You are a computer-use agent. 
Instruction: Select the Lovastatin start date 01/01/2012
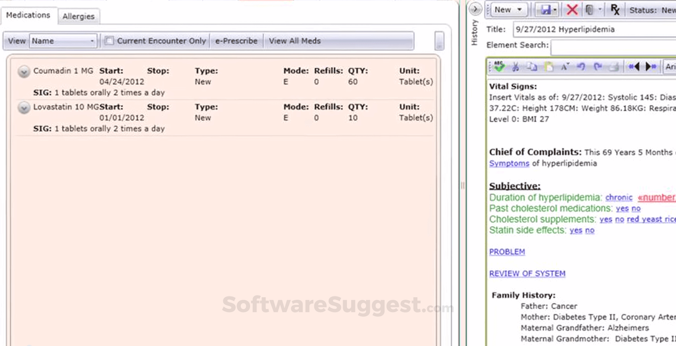[122, 117]
